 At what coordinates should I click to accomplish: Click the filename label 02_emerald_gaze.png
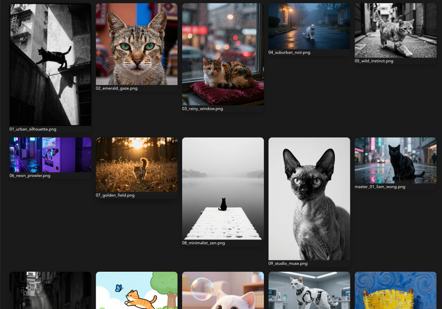coord(117,88)
